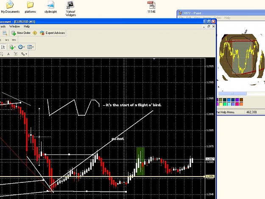
Task: Open the Window menu in MetaTrader
Action: pyautogui.click(x=14, y=26)
